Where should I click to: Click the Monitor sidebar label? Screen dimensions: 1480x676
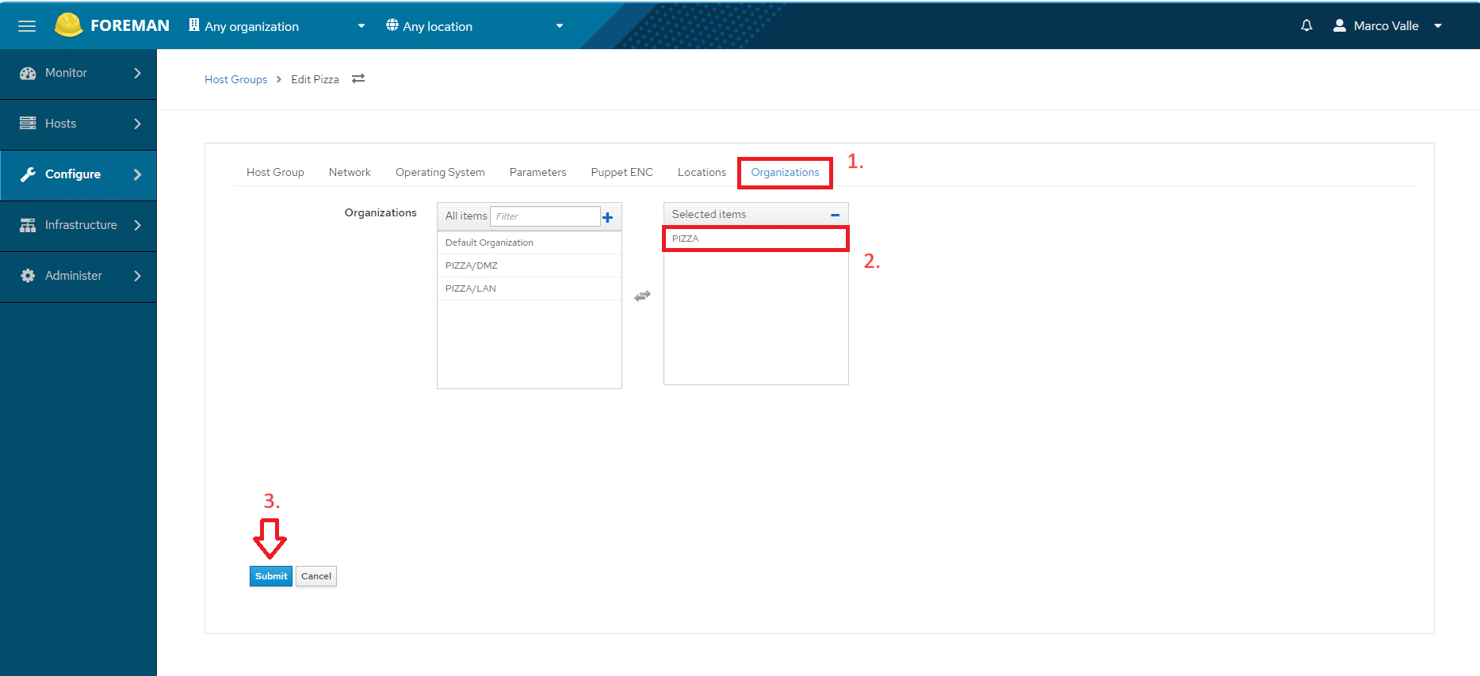click(66, 73)
